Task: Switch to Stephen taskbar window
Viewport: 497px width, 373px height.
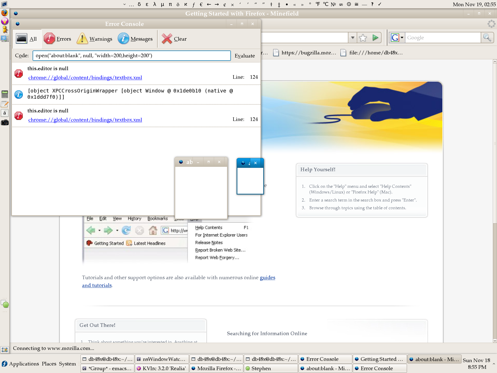Action: pyautogui.click(x=271, y=368)
